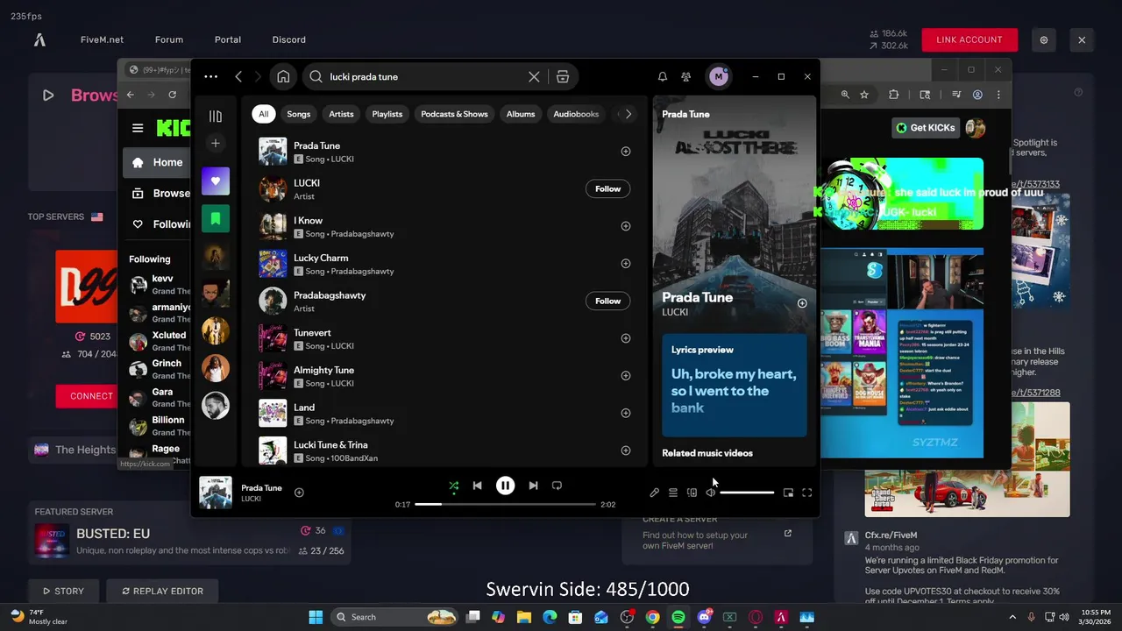The height and width of the screenshot is (631, 1122).
Task: Open Chrome from the Windows taskbar
Action: click(x=653, y=617)
